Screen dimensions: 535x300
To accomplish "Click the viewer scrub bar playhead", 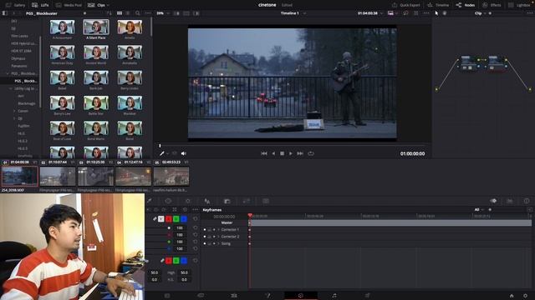I will tap(160, 146).
